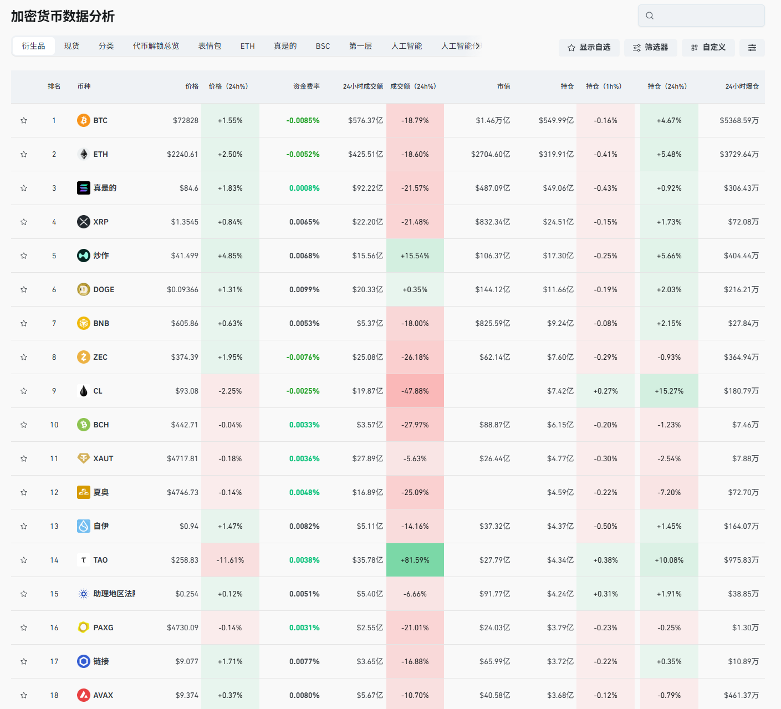The width and height of the screenshot is (781, 709).
Task: Click the XRP coin icon
Action: click(x=83, y=222)
